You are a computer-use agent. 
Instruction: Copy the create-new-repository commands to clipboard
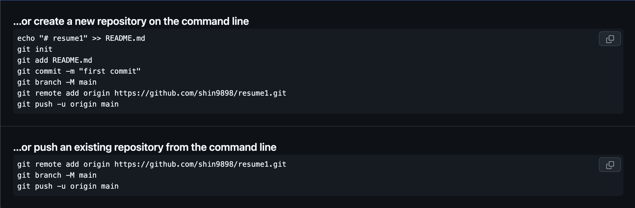(x=610, y=39)
